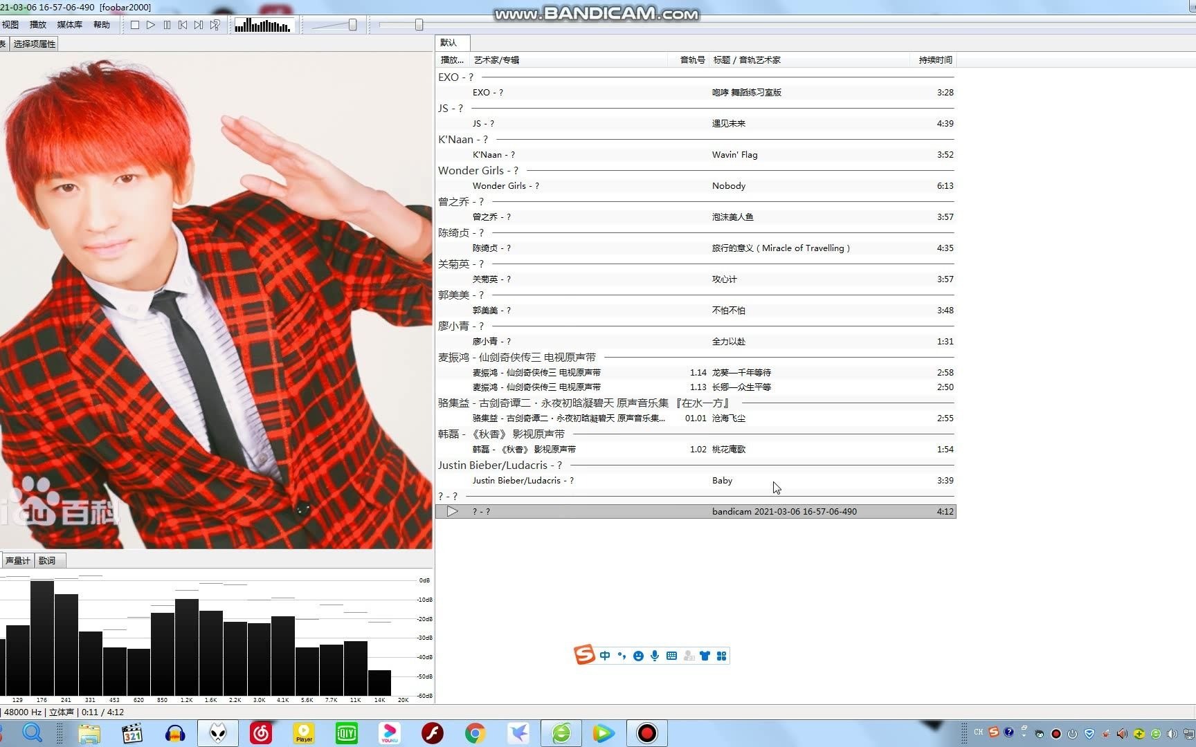Open the 视图 menu
The image size is (1196, 747).
click(x=10, y=25)
